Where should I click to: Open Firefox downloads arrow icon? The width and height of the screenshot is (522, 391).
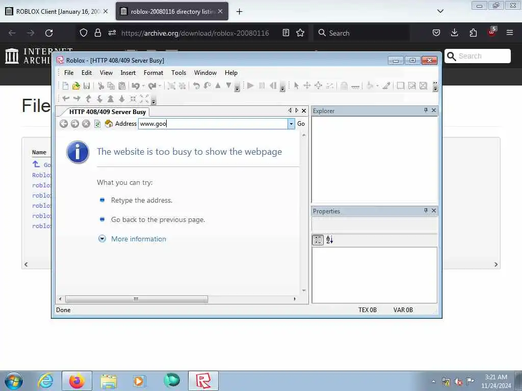click(454, 33)
